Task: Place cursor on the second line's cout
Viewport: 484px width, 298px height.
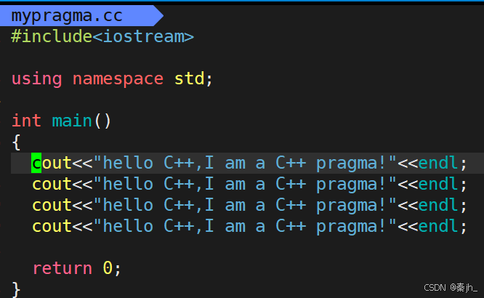Action: (52, 184)
